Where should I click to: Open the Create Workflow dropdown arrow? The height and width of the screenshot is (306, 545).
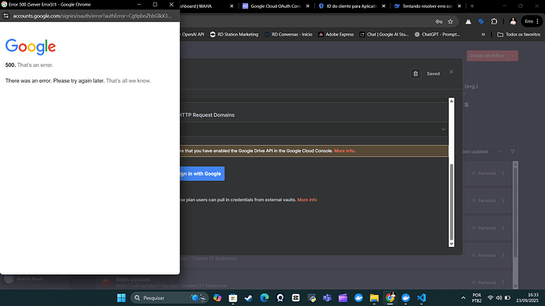pyautogui.click(x=513, y=56)
